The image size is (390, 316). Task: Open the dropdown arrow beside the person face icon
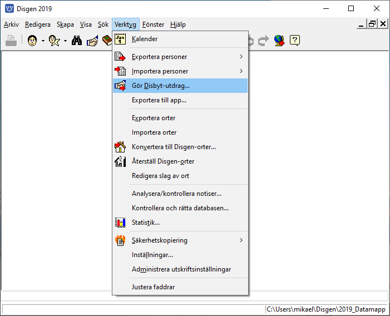click(43, 41)
